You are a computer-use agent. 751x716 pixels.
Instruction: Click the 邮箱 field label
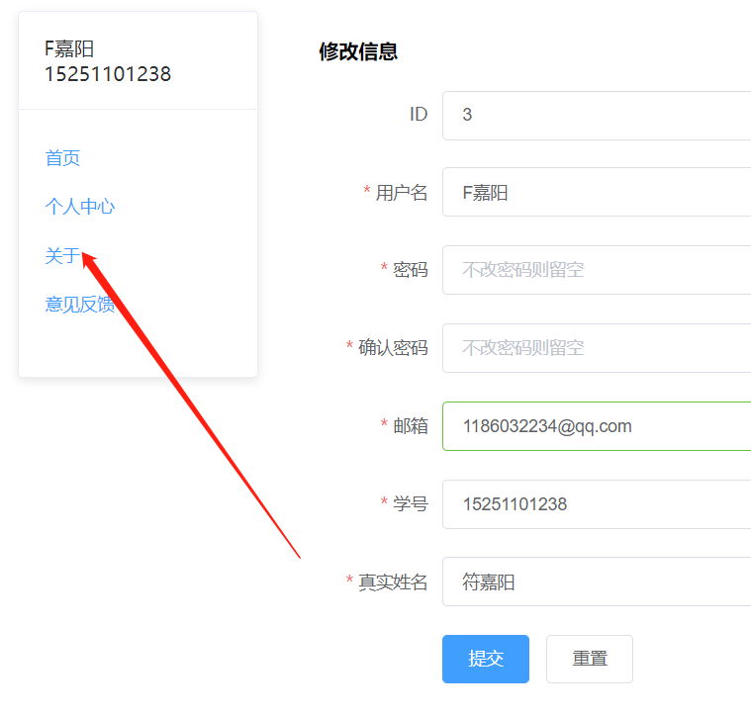click(410, 426)
